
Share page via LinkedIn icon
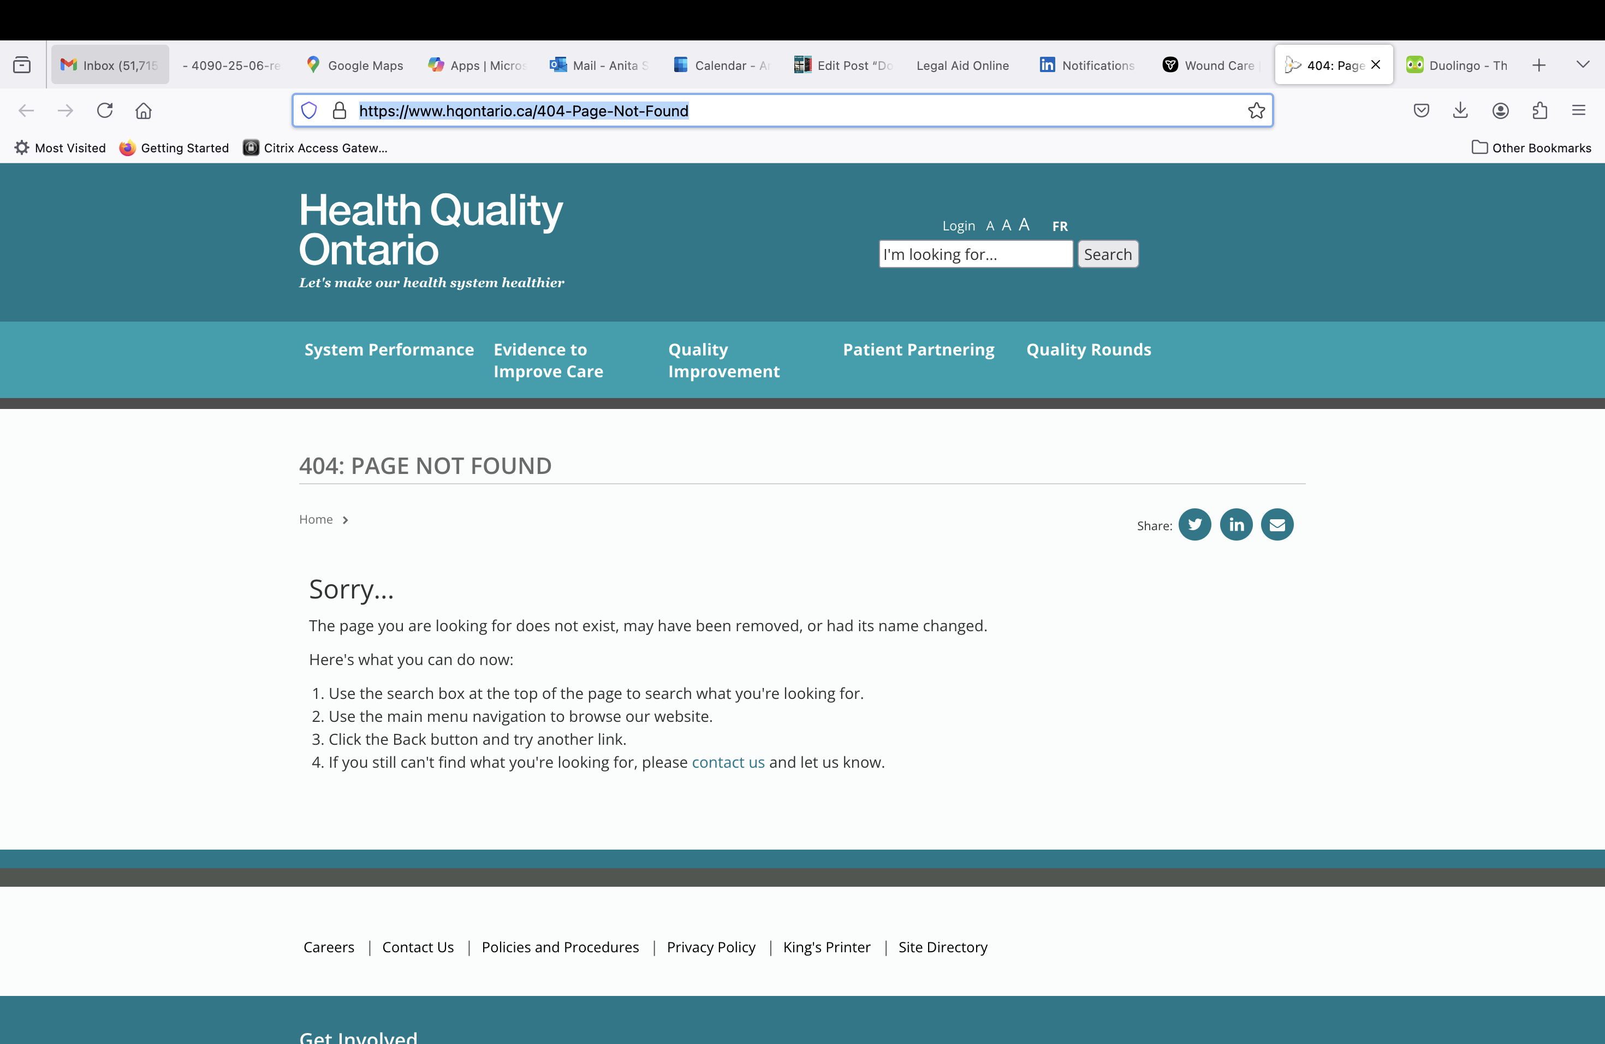[x=1236, y=525]
